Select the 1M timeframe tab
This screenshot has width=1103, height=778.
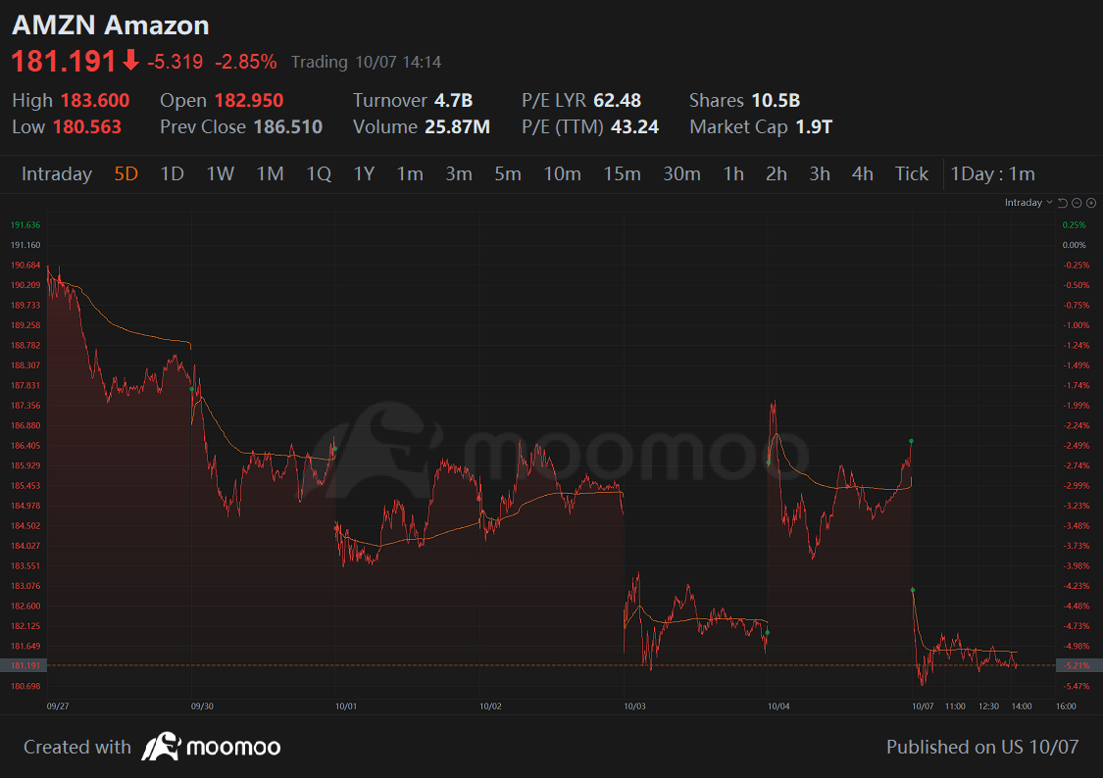coord(271,173)
